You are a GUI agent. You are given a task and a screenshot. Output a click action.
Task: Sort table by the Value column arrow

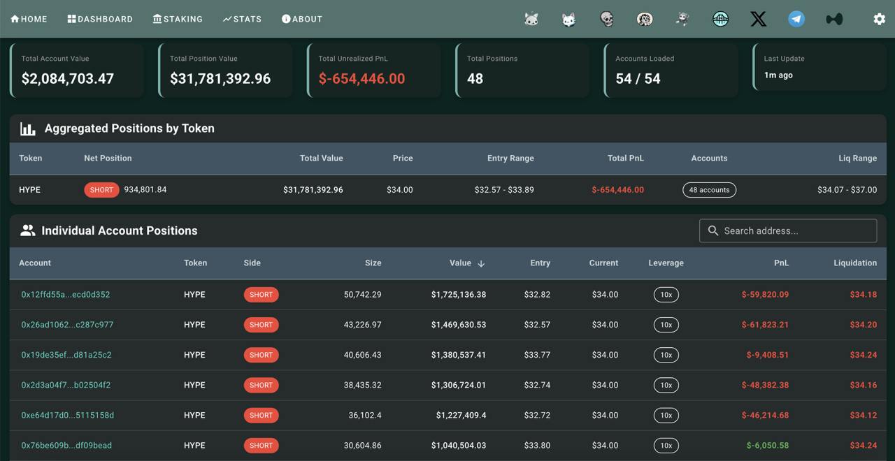481,263
